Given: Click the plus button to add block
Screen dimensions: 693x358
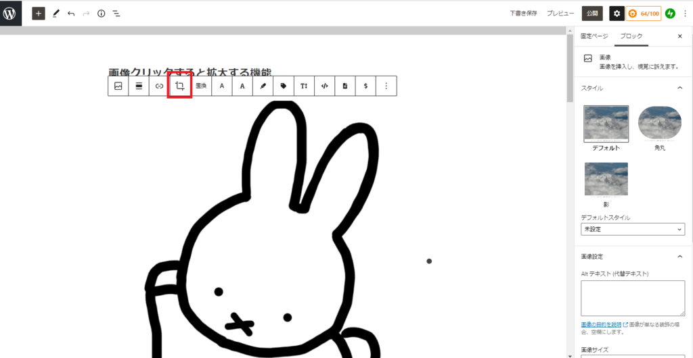Looking at the screenshot, I should pos(39,13).
